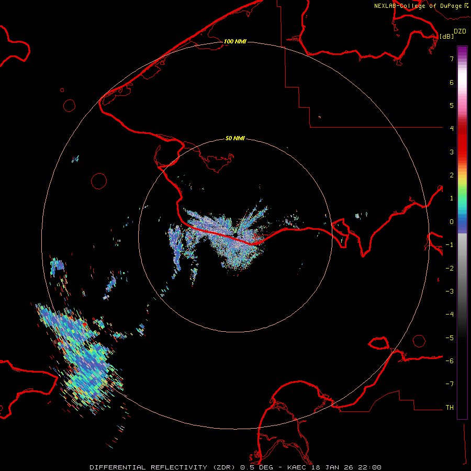Pick the white-pink top band of the color bar
This screenshot has height=471, width=471.
462,81
